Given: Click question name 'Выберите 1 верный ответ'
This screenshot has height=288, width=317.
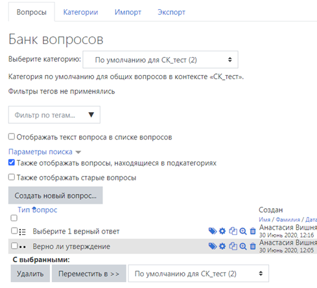Looking at the screenshot, I should point(76,232).
